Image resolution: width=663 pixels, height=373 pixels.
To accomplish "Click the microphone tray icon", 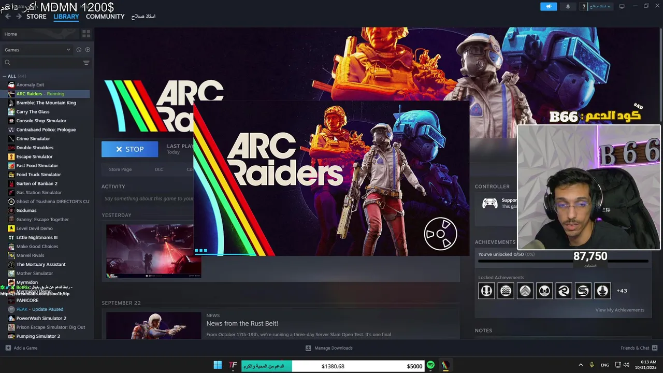I will 592,365.
